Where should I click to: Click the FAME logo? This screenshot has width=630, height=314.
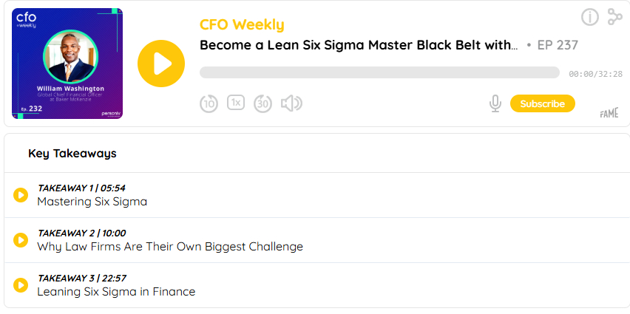coord(609,113)
